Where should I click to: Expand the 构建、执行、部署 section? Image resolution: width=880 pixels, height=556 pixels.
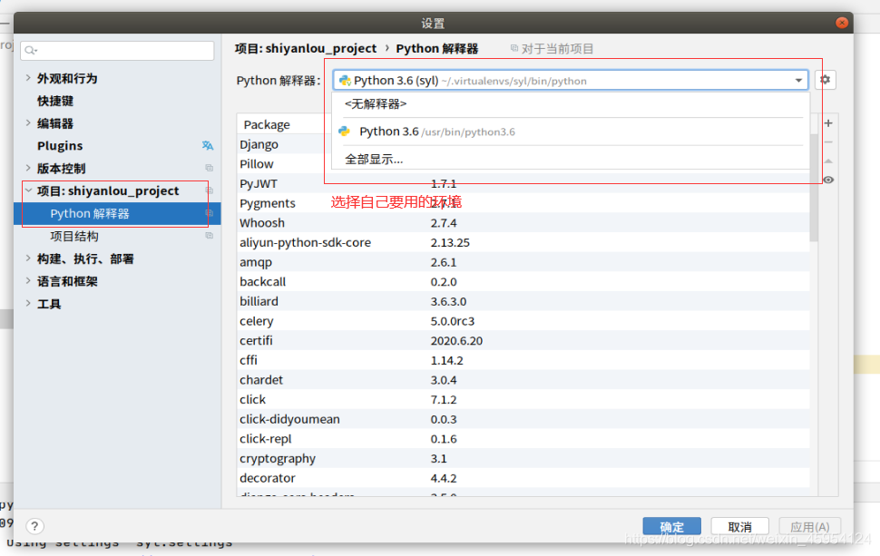28,259
